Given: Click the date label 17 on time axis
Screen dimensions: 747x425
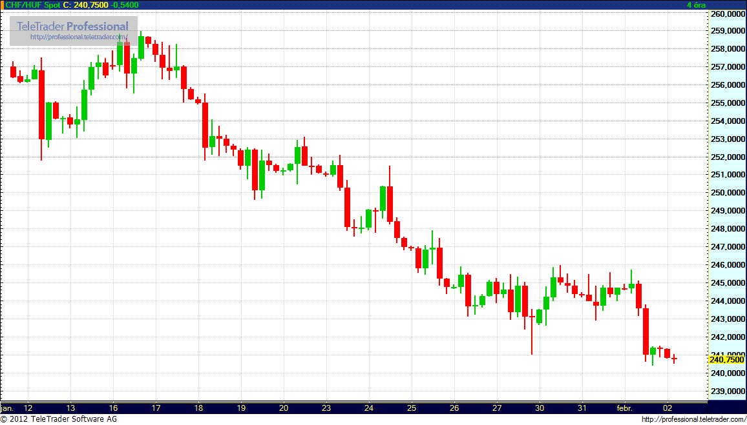Looking at the screenshot, I should pos(156,408).
